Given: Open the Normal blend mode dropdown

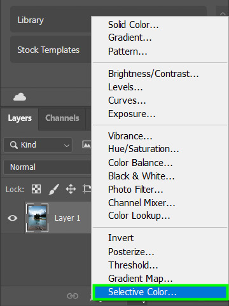Looking at the screenshot, I should (x=48, y=167).
